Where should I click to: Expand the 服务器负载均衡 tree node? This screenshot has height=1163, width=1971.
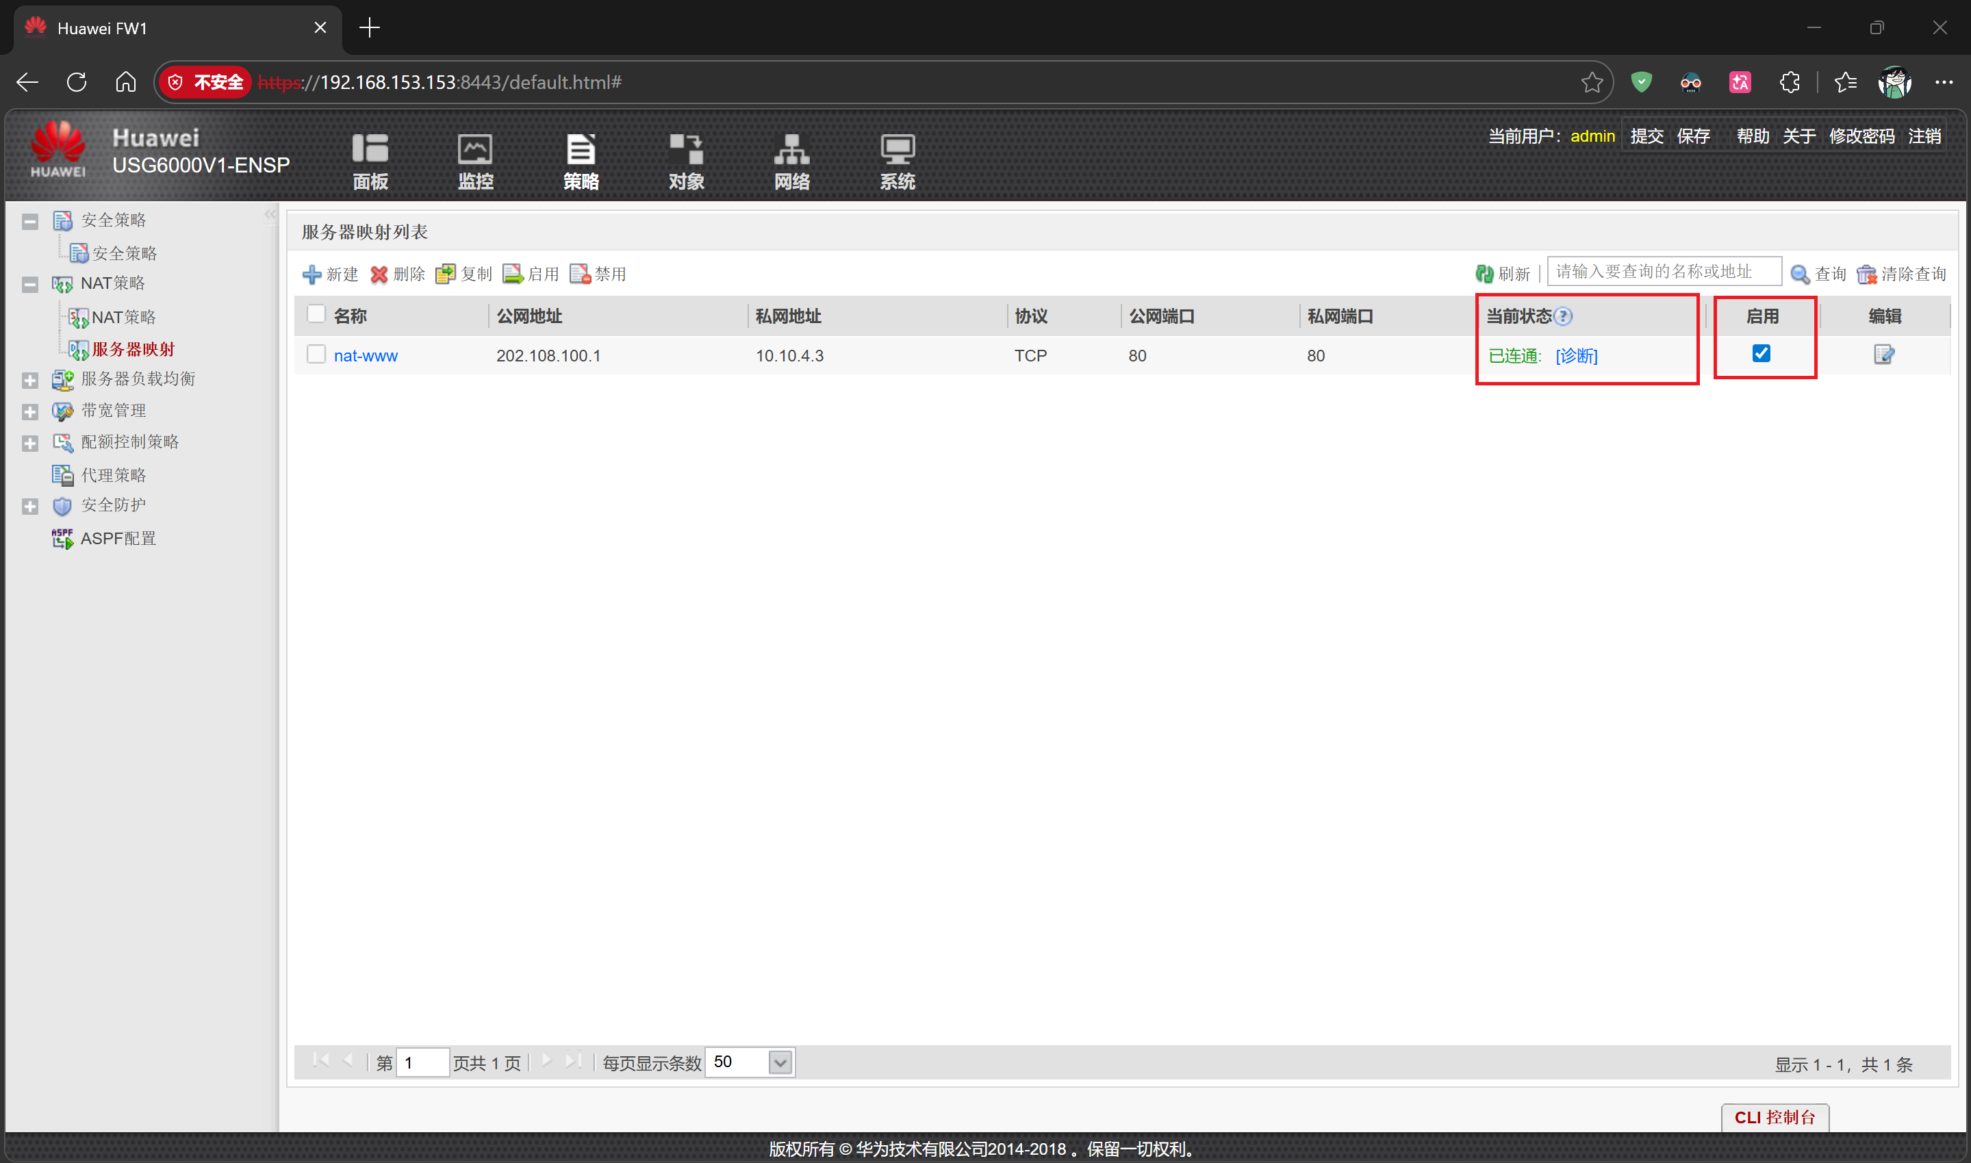pyautogui.click(x=29, y=381)
